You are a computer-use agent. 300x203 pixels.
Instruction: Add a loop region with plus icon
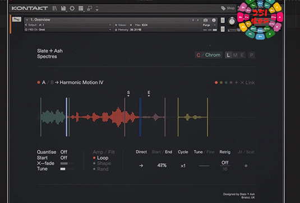(x=237, y=82)
